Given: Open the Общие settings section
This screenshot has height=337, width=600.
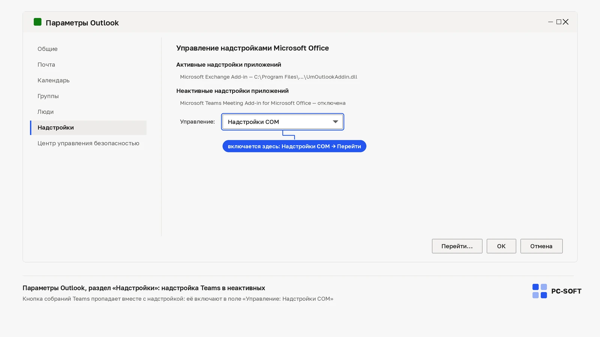Looking at the screenshot, I should coord(48,49).
